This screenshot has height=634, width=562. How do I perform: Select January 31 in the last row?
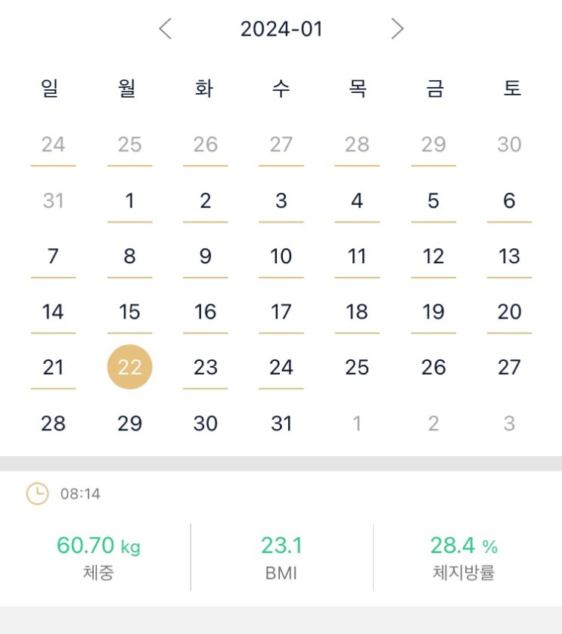pyautogui.click(x=281, y=423)
